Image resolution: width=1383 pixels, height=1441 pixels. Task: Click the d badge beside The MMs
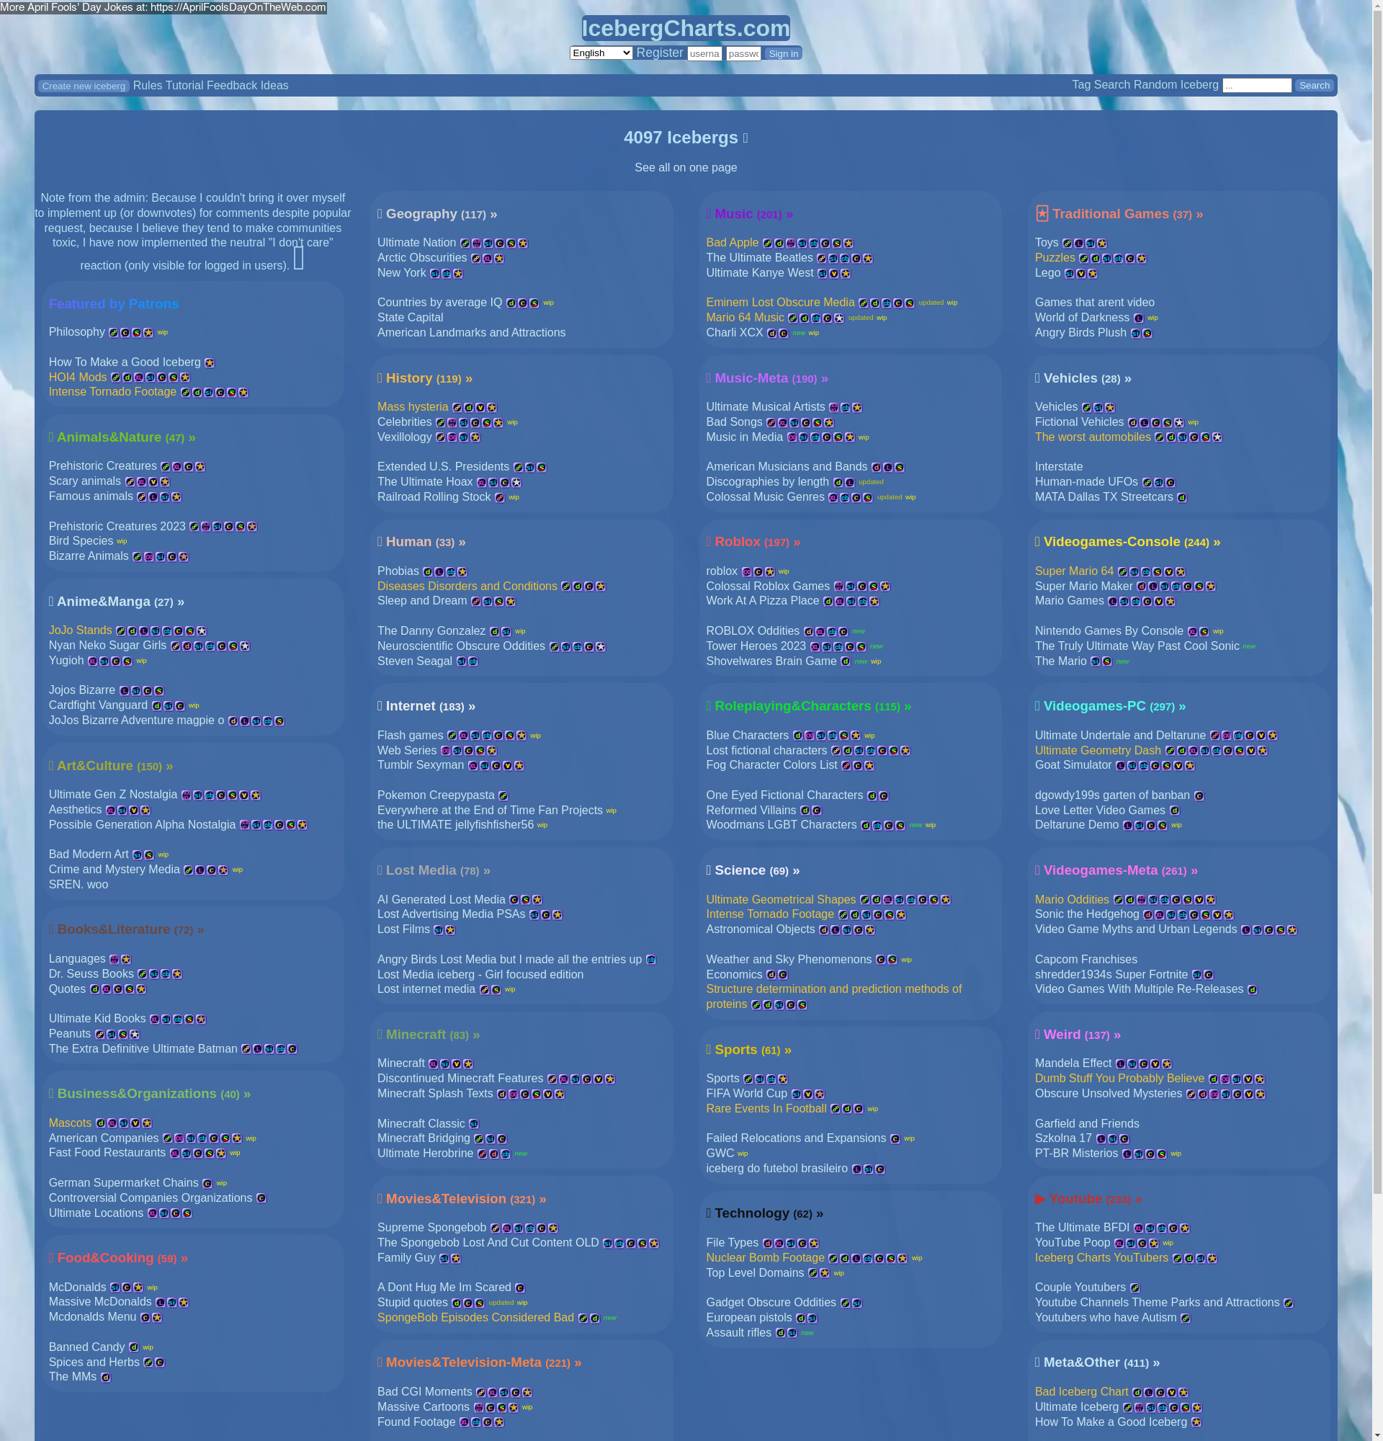click(106, 1378)
